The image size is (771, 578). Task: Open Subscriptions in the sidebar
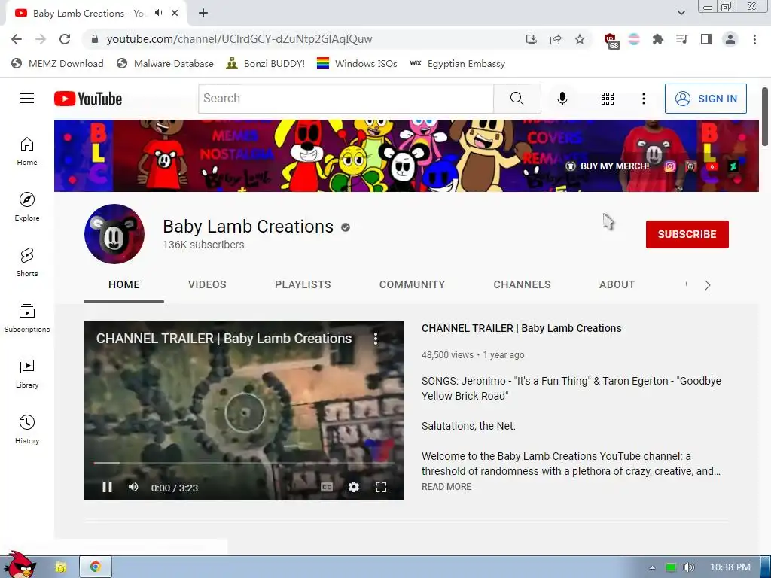pos(27,318)
